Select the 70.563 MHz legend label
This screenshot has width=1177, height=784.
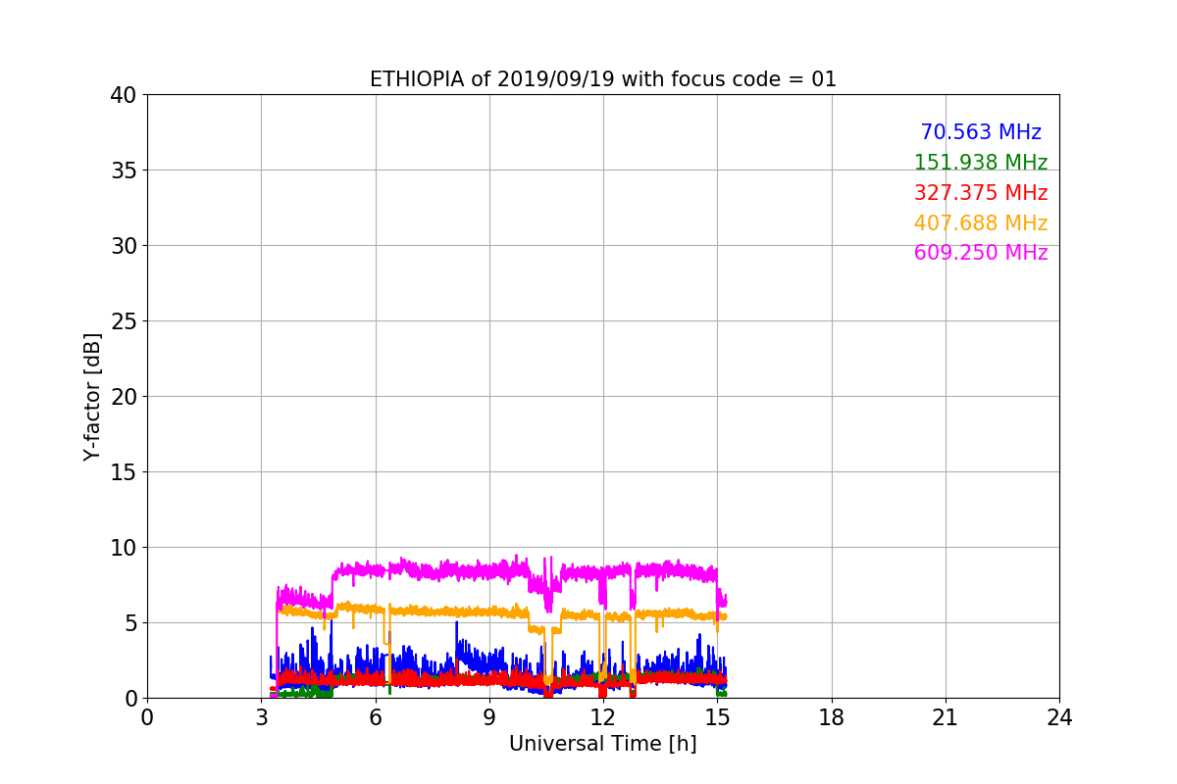(981, 132)
